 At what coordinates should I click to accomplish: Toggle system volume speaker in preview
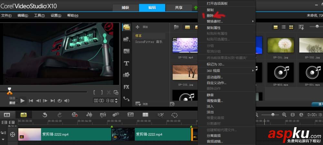67,101
